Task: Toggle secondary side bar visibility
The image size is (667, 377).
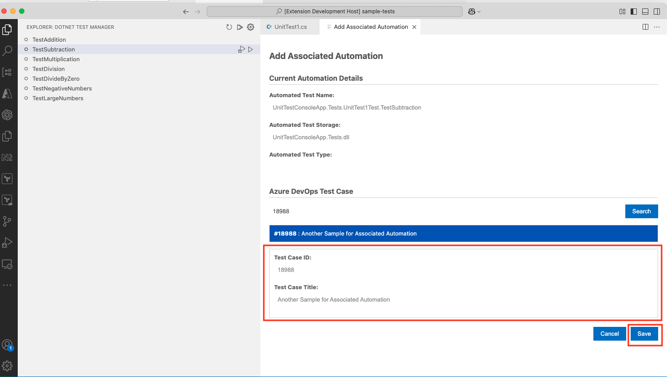Action: click(657, 12)
